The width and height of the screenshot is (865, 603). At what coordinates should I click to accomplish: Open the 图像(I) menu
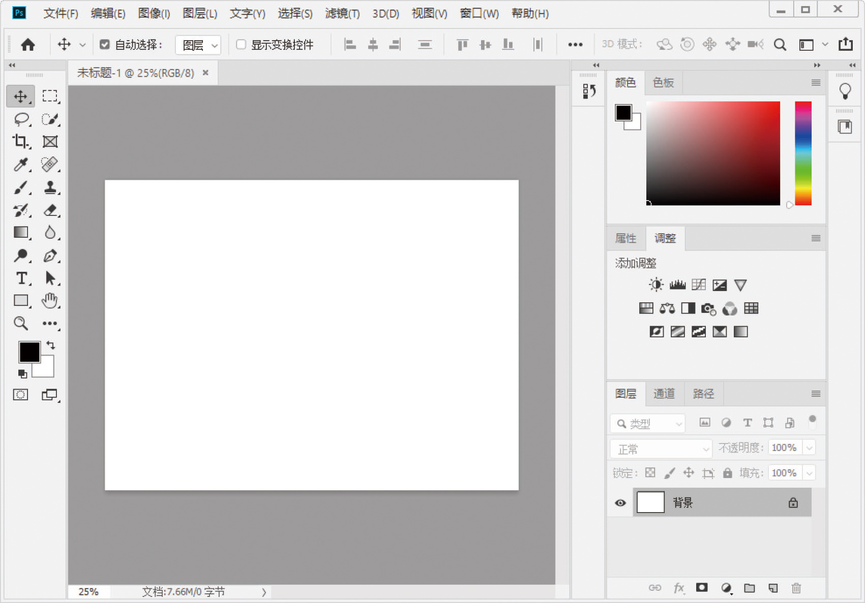(154, 14)
